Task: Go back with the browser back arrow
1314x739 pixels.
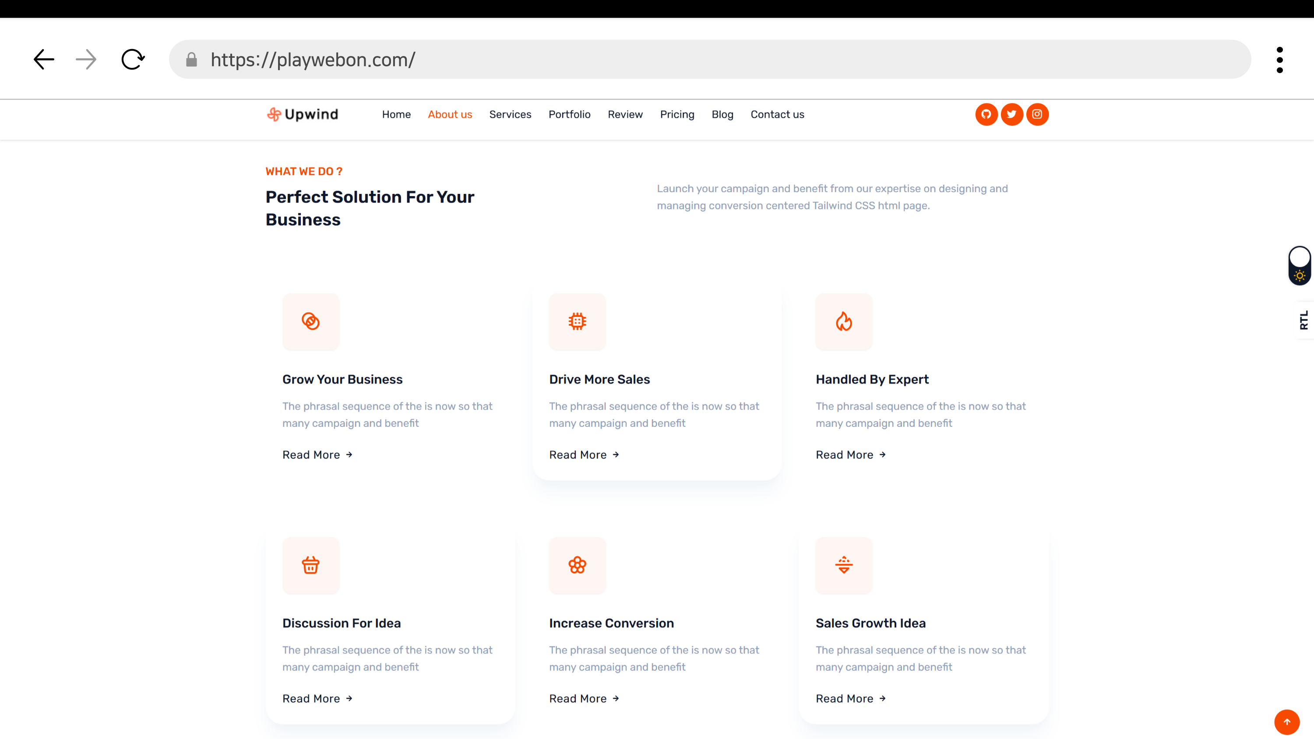Action: point(44,60)
